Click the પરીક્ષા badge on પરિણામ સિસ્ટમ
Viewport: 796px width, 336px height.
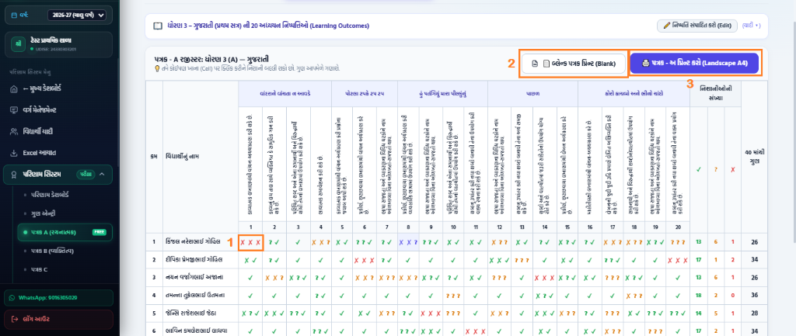85,175
